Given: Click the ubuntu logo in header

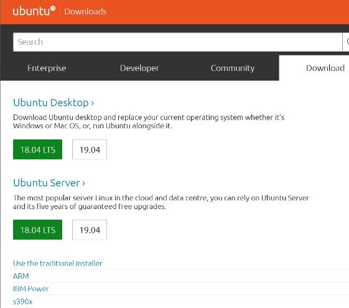Looking at the screenshot, I should click(x=34, y=11).
